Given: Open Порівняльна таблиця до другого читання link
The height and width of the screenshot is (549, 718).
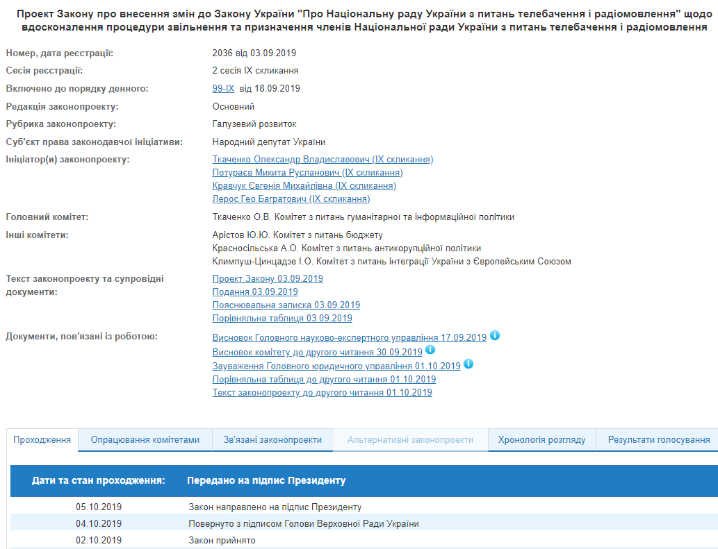Looking at the screenshot, I should [x=324, y=380].
